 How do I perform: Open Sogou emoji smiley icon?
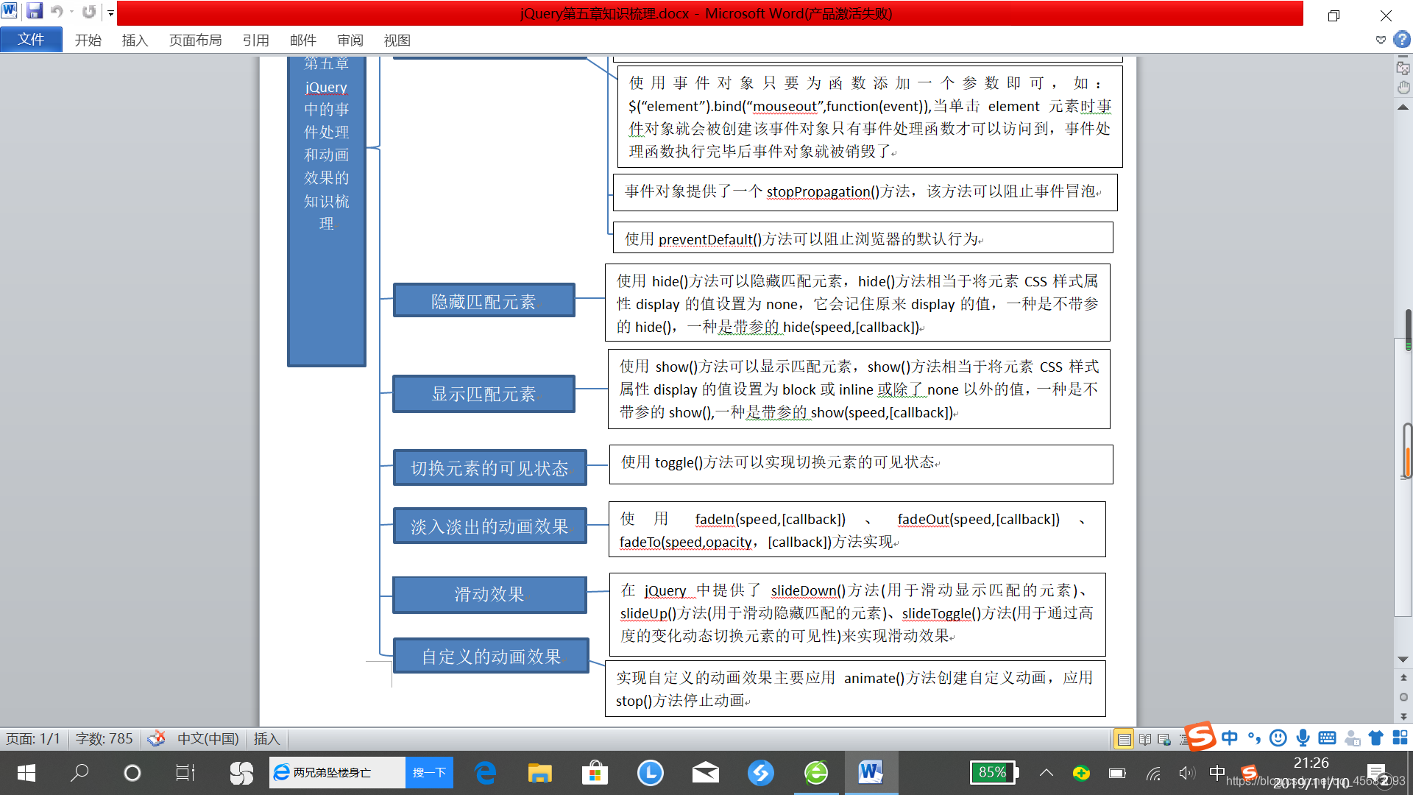(x=1278, y=738)
